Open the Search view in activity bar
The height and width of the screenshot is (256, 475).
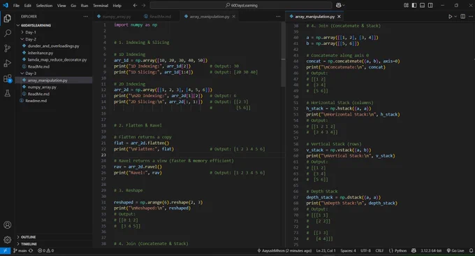coord(7,33)
